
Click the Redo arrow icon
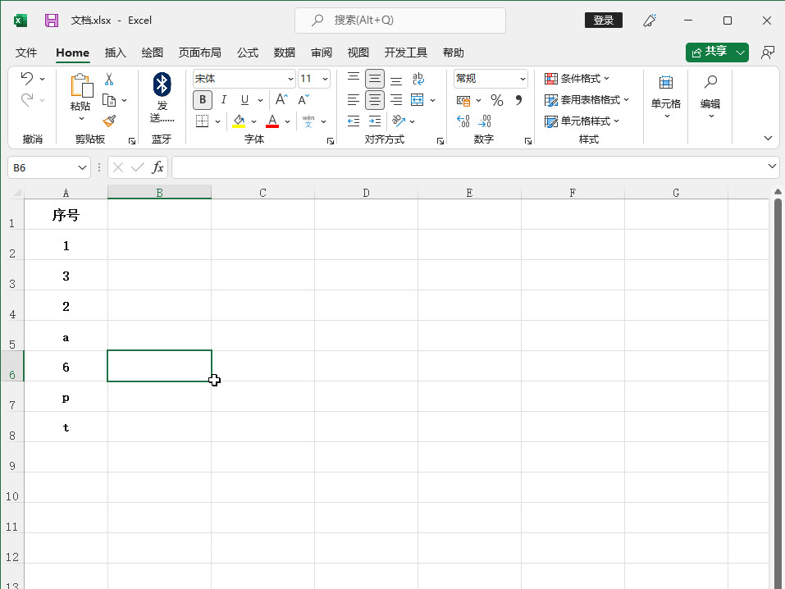pos(27,99)
